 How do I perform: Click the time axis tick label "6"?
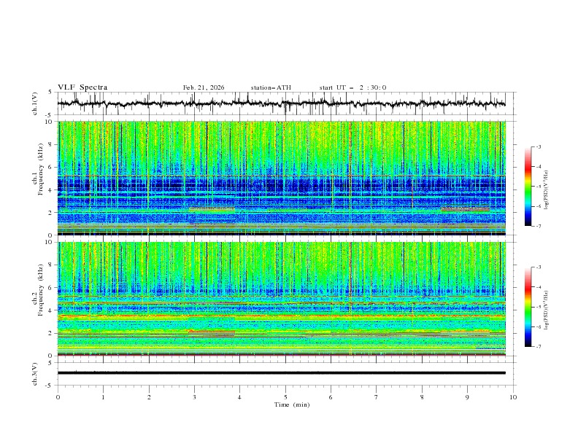[331, 397]
